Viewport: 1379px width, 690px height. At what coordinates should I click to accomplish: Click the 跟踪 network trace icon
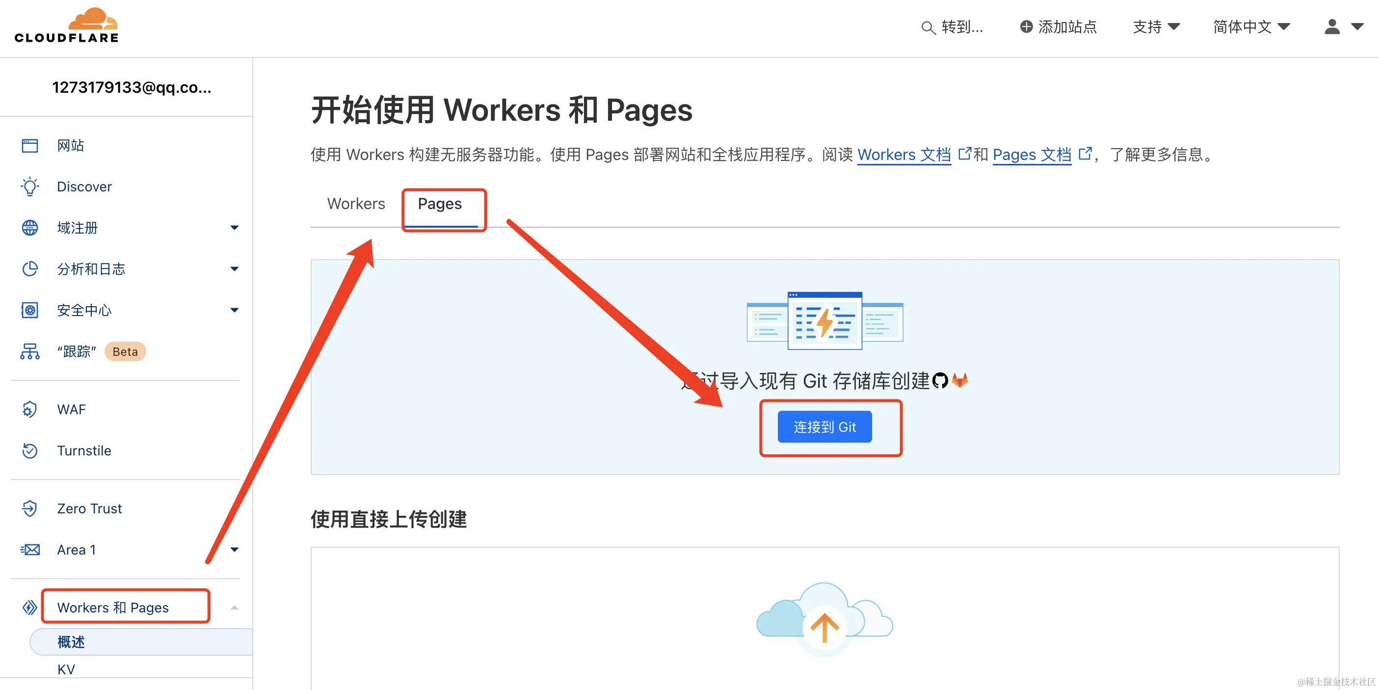point(30,352)
